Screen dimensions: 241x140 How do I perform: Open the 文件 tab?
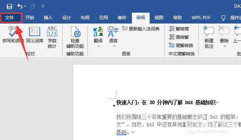(x=9, y=18)
